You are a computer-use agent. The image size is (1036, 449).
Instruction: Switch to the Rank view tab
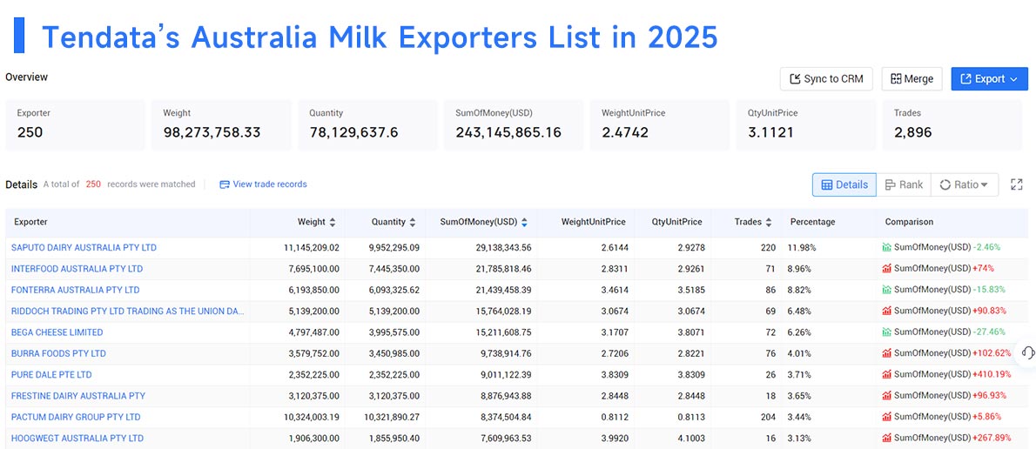(904, 184)
